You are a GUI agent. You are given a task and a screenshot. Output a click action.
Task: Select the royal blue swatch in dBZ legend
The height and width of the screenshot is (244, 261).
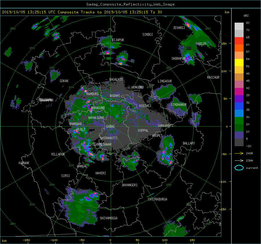239,106
